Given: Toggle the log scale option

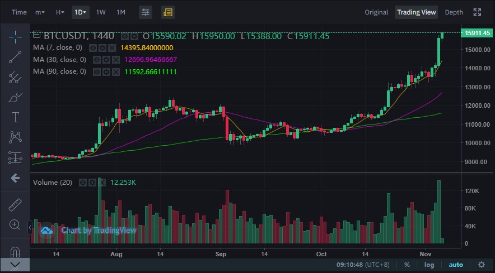Looking at the screenshot, I should tap(429, 265).
